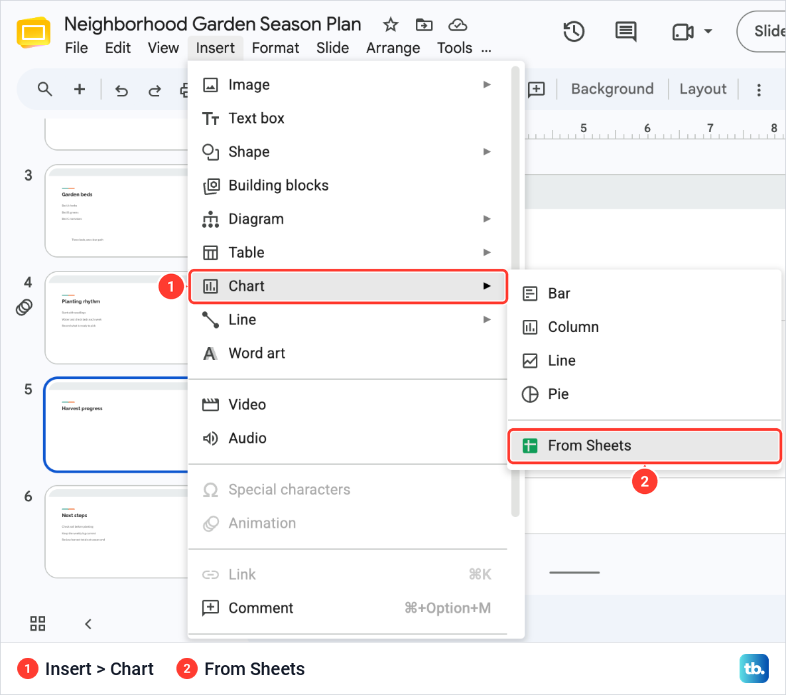The width and height of the screenshot is (786, 695).
Task: Select slide 6 Next steps thumbnail
Action: pyautogui.click(x=116, y=532)
